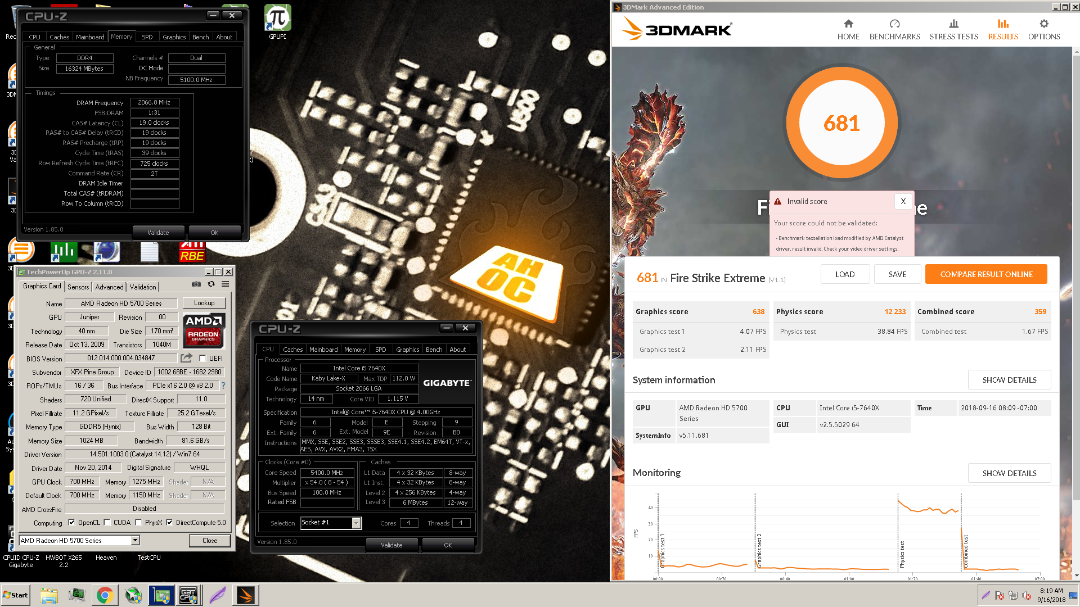Viewport: 1080px width, 607px height.
Task: Open the GPUPI desktop shortcut
Action: coord(277,21)
